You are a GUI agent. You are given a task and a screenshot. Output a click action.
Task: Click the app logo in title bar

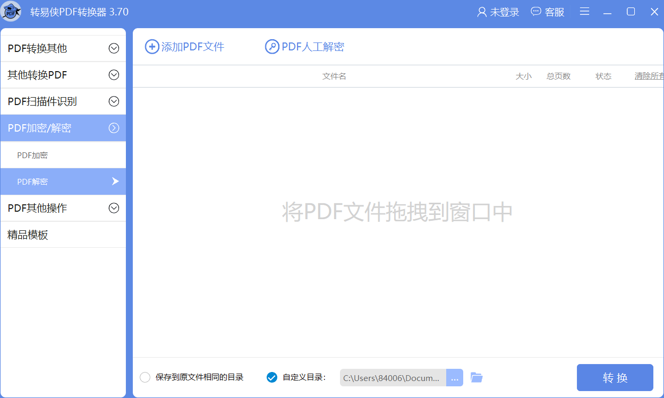tap(12, 12)
